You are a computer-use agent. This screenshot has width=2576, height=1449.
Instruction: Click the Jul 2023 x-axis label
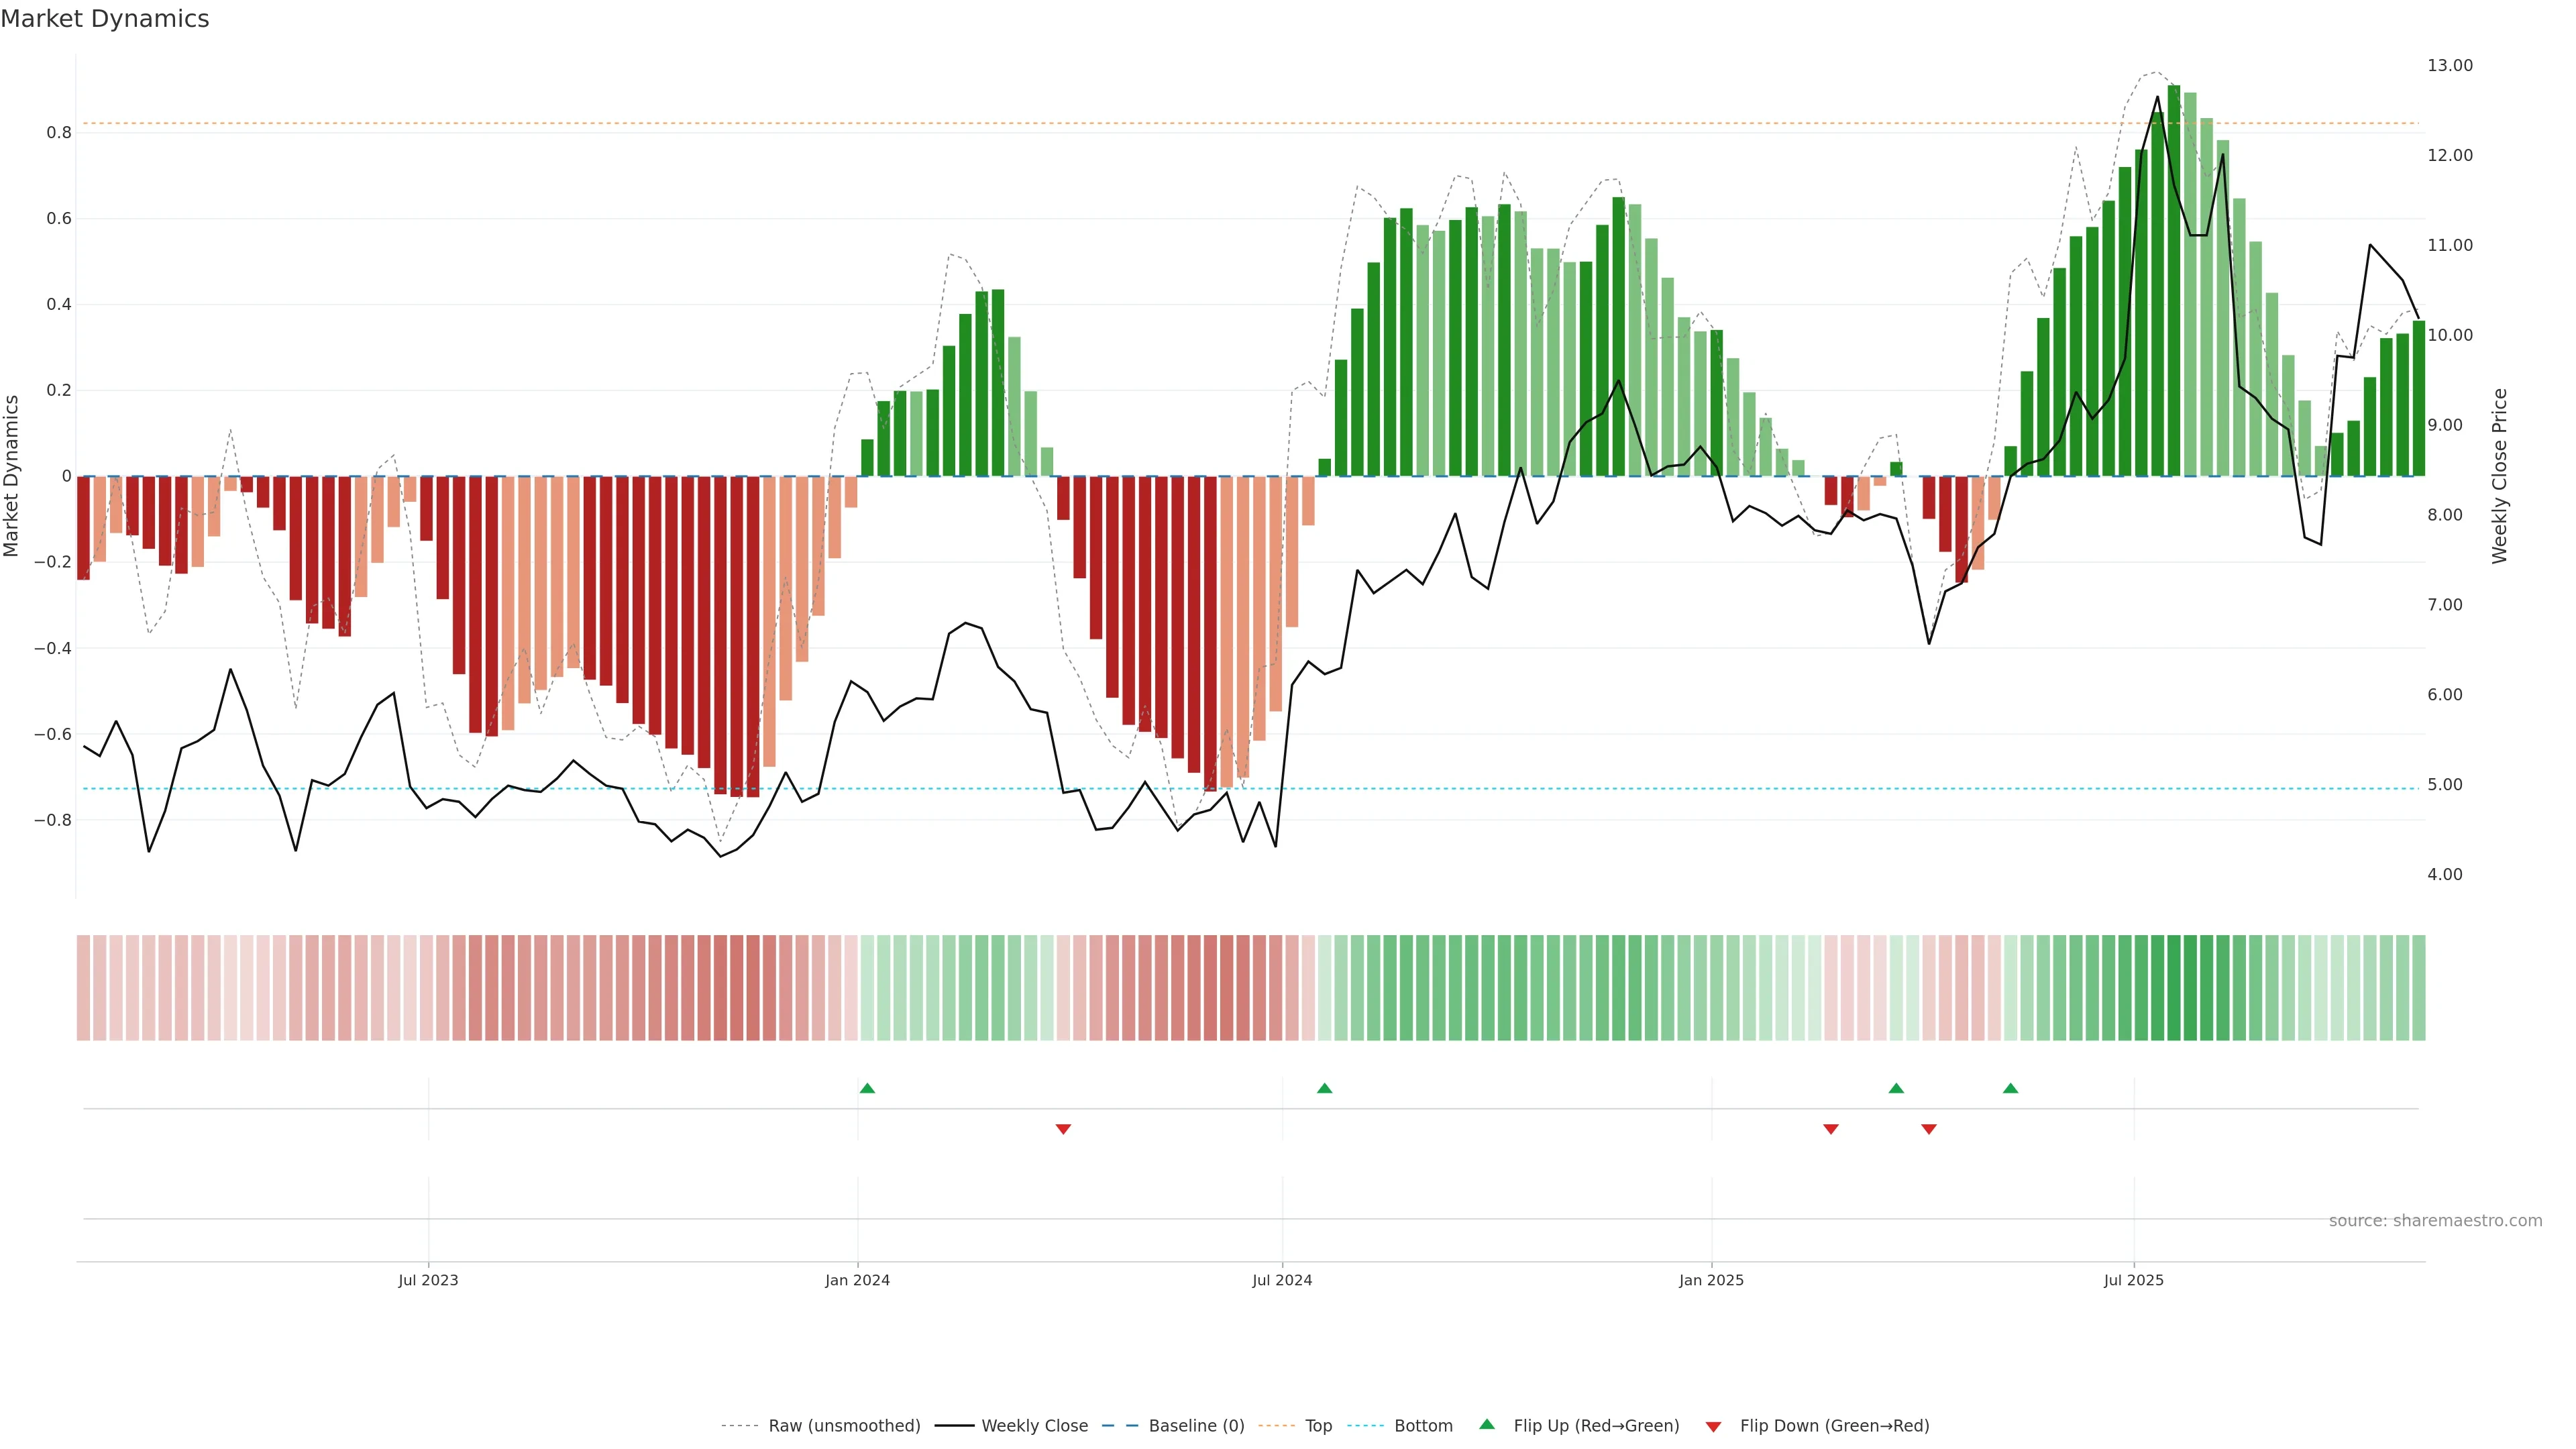tap(428, 1280)
